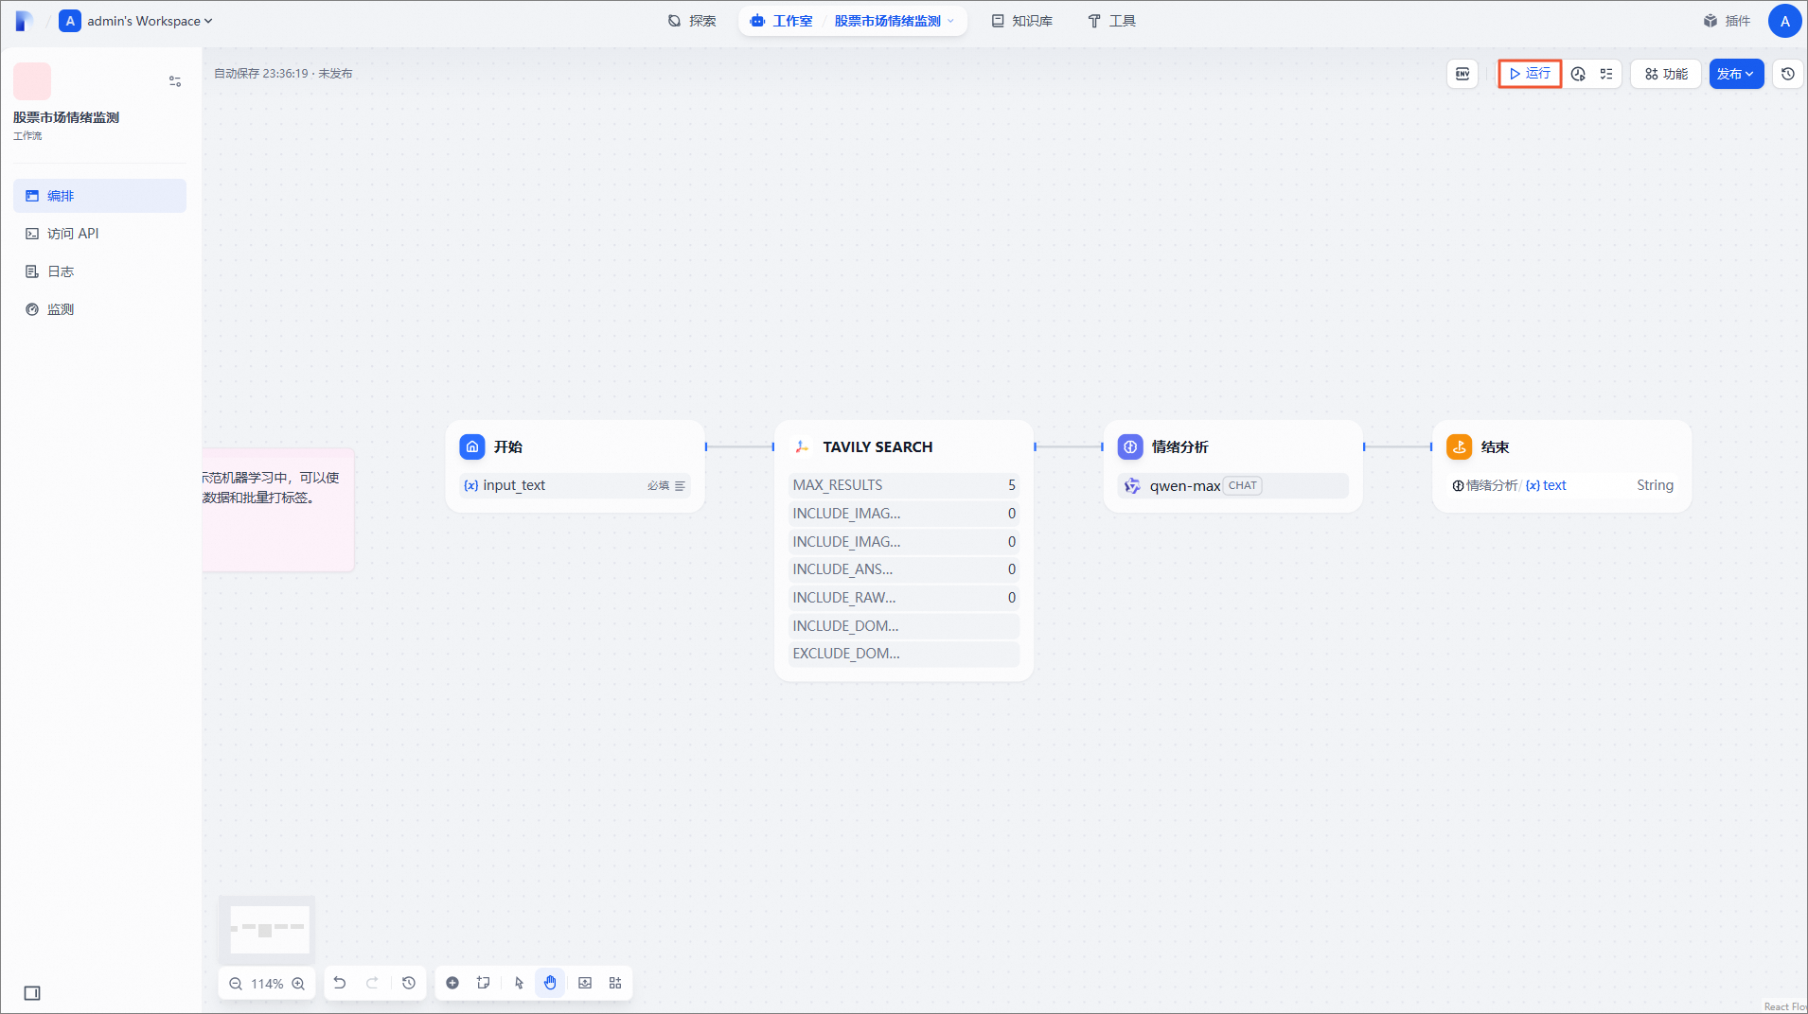Open app settings icon beside app thumbnail
The height and width of the screenshot is (1014, 1808).
tap(175, 81)
